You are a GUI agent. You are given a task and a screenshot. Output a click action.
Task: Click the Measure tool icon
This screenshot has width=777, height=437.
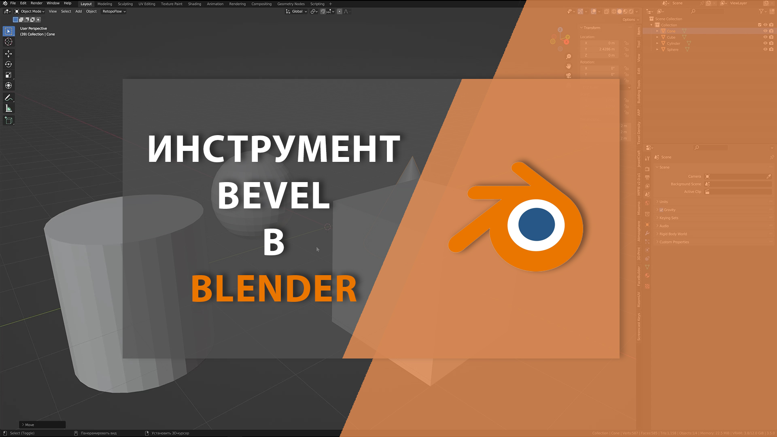pos(7,108)
